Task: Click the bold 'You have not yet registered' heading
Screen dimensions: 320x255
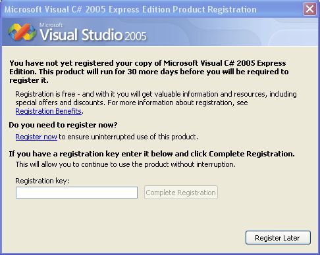Action: [x=149, y=72]
